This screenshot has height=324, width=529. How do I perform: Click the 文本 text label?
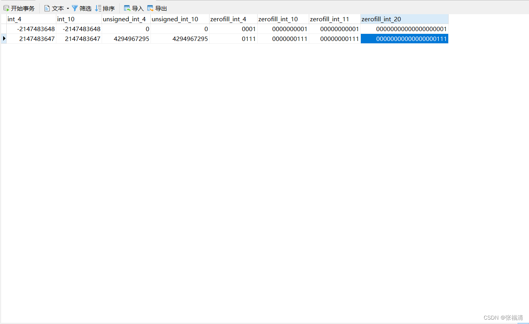coord(58,8)
